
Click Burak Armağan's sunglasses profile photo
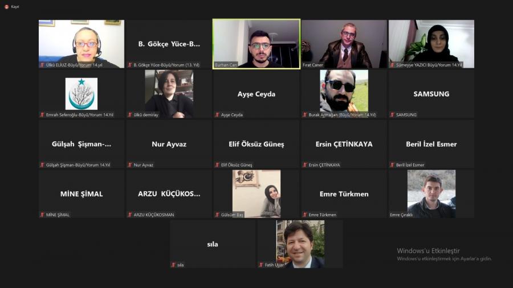click(344, 91)
